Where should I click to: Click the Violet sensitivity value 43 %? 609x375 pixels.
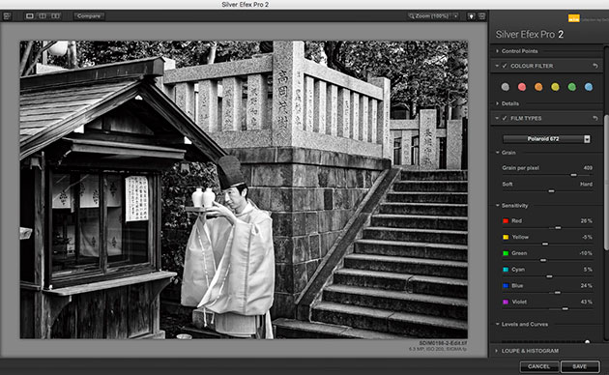click(586, 302)
